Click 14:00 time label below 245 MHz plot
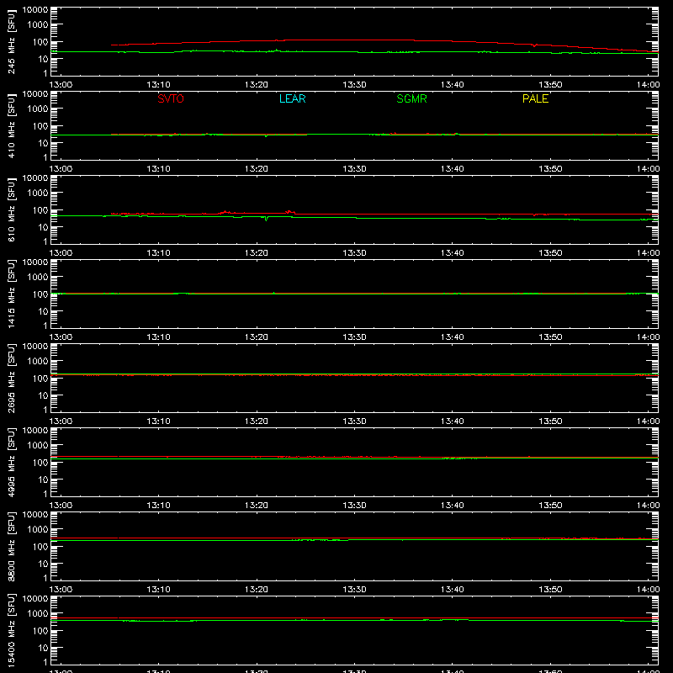The height and width of the screenshot is (673, 673). pyautogui.click(x=648, y=85)
